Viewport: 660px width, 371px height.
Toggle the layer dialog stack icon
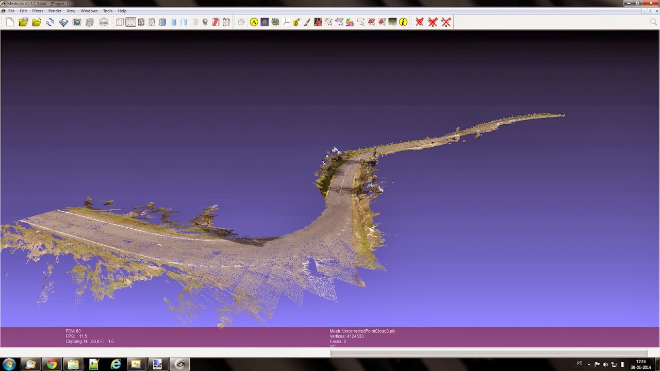tap(90, 22)
